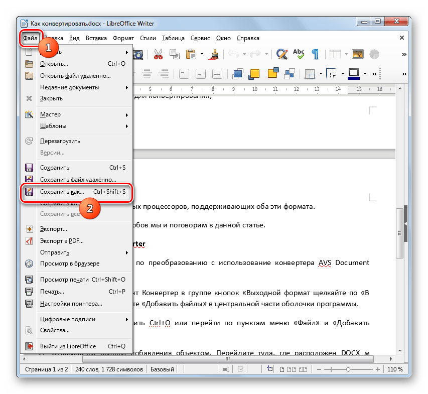Choose Свойства... menu item
Screen dimensions: 428x394
[76, 330]
